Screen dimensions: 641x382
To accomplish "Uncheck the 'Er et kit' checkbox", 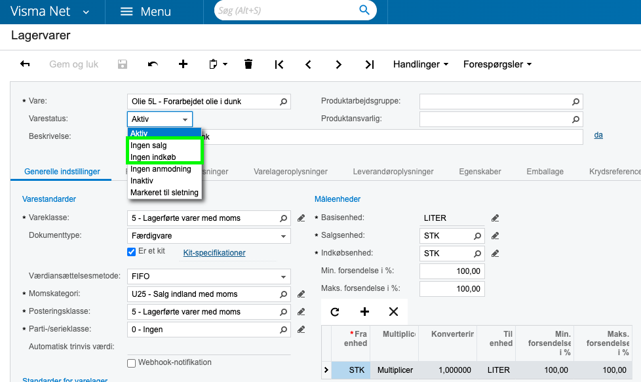I will click(x=131, y=252).
